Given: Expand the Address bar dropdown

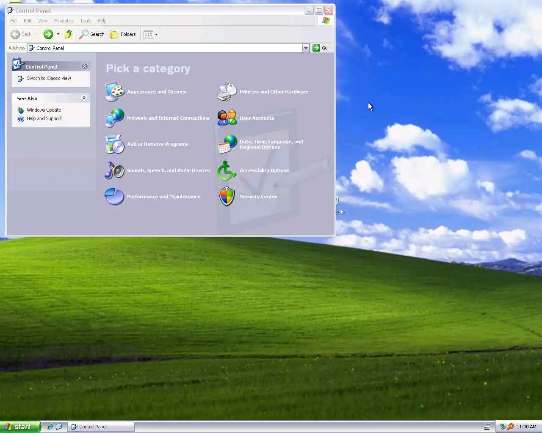Looking at the screenshot, I should pyautogui.click(x=306, y=48).
